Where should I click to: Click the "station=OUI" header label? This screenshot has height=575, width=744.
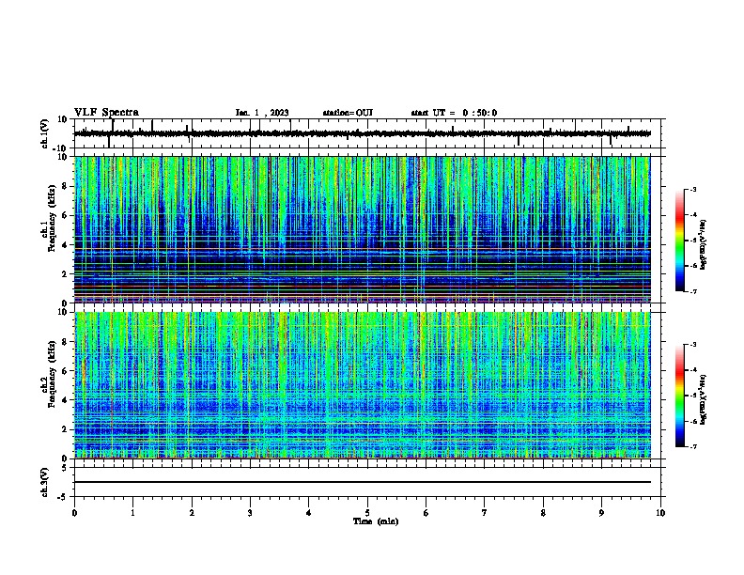[x=348, y=113]
